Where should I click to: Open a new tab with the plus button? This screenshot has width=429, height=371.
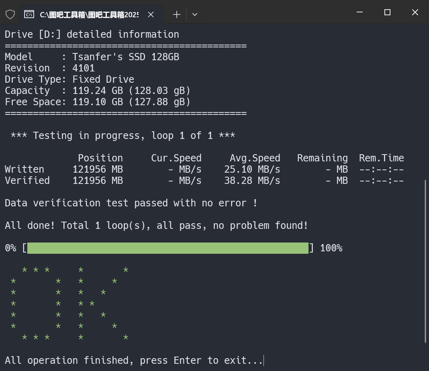click(x=176, y=14)
